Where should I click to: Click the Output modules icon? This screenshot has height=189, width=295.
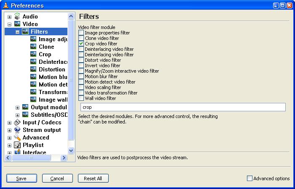25,107
